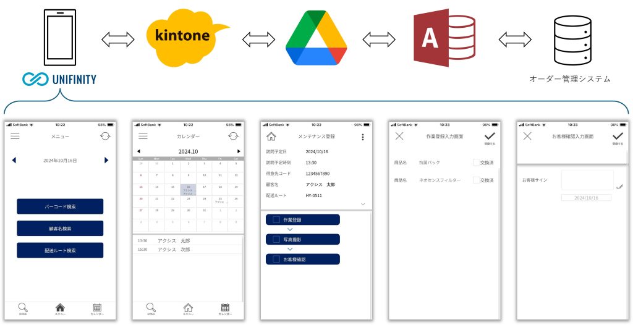Click the UNIFINITY logo
Image resolution: width=633 pixels, height=325 pixels.
point(59,79)
